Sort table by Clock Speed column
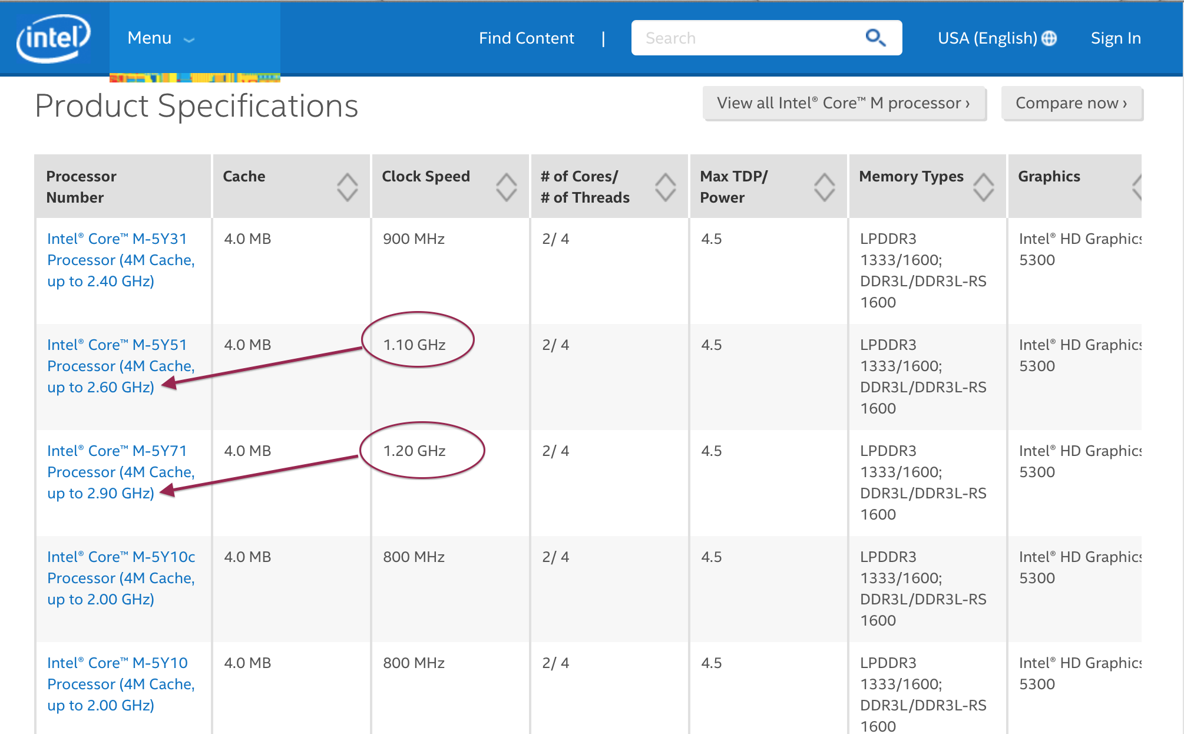 (x=506, y=187)
